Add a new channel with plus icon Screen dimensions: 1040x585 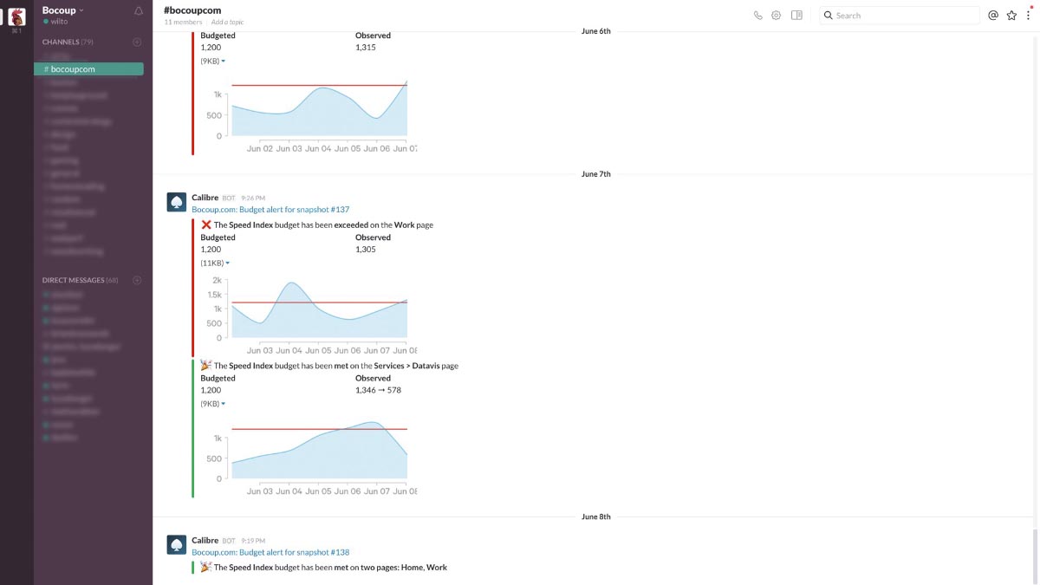(137, 42)
